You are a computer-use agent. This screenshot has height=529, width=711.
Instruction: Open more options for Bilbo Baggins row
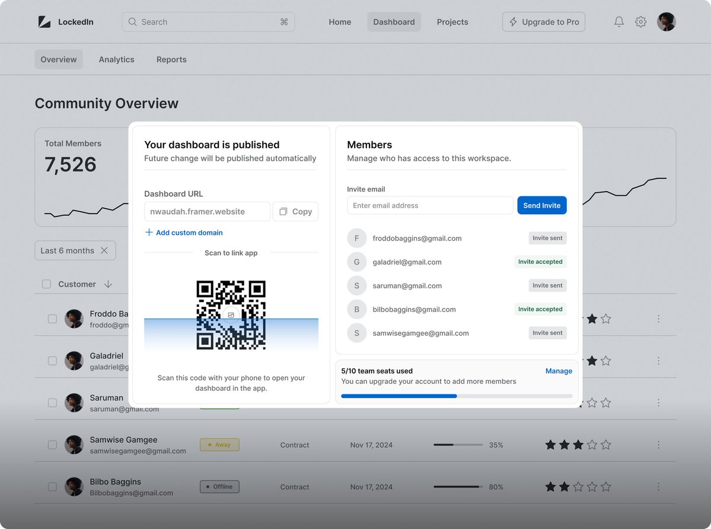coord(658,486)
